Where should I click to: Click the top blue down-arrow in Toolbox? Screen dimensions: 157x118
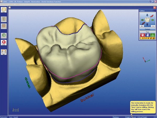147,15
